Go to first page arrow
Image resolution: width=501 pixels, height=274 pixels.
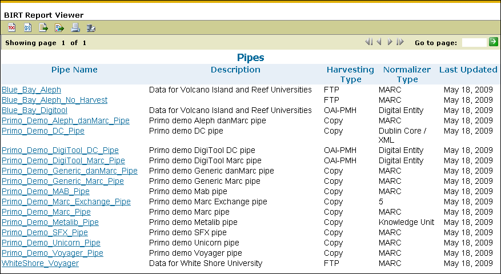368,42
